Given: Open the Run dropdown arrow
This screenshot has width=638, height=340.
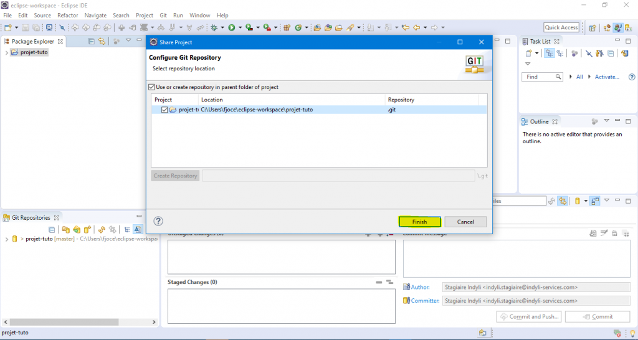Looking at the screenshot, I should point(240,27).
